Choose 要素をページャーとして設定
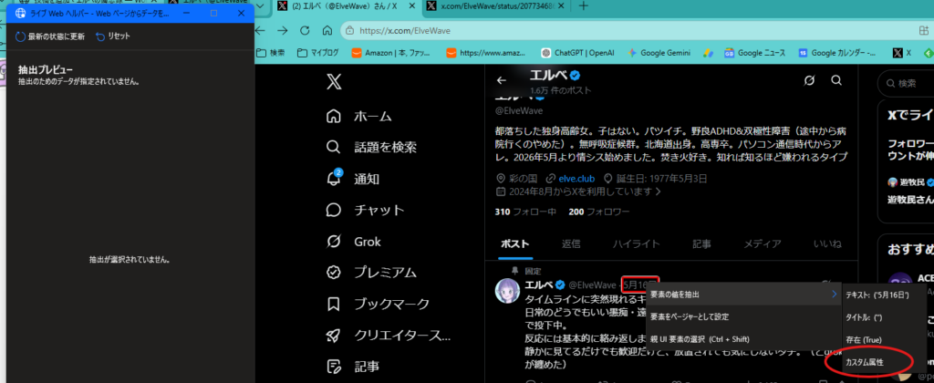 coord(743,316)
